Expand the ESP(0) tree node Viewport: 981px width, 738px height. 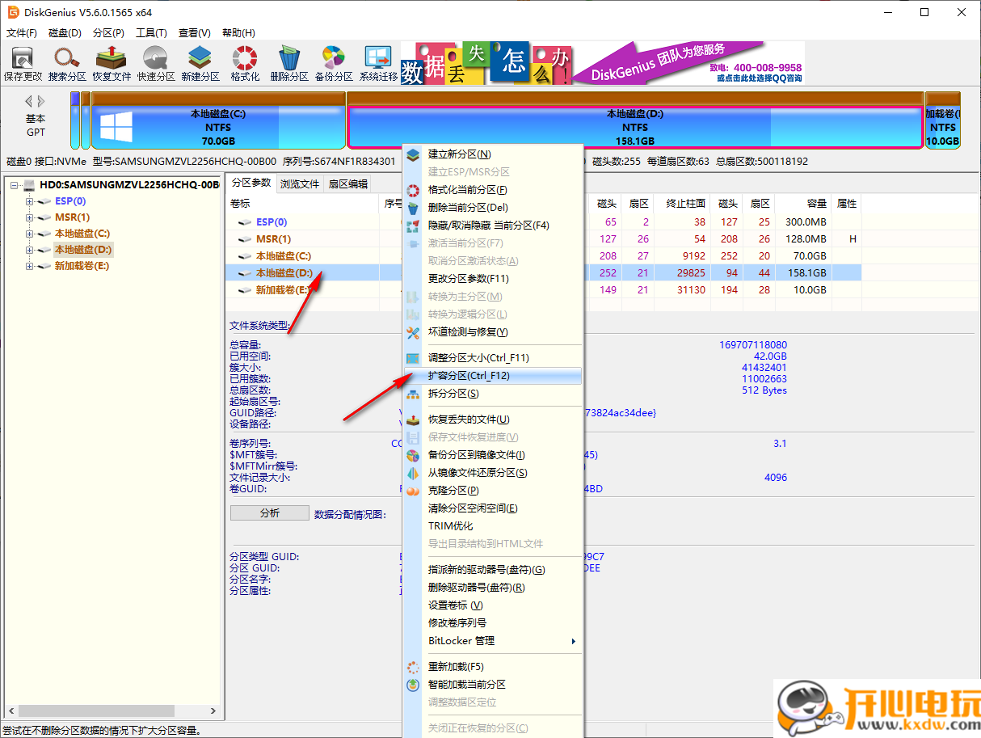[x=29, y=200]
